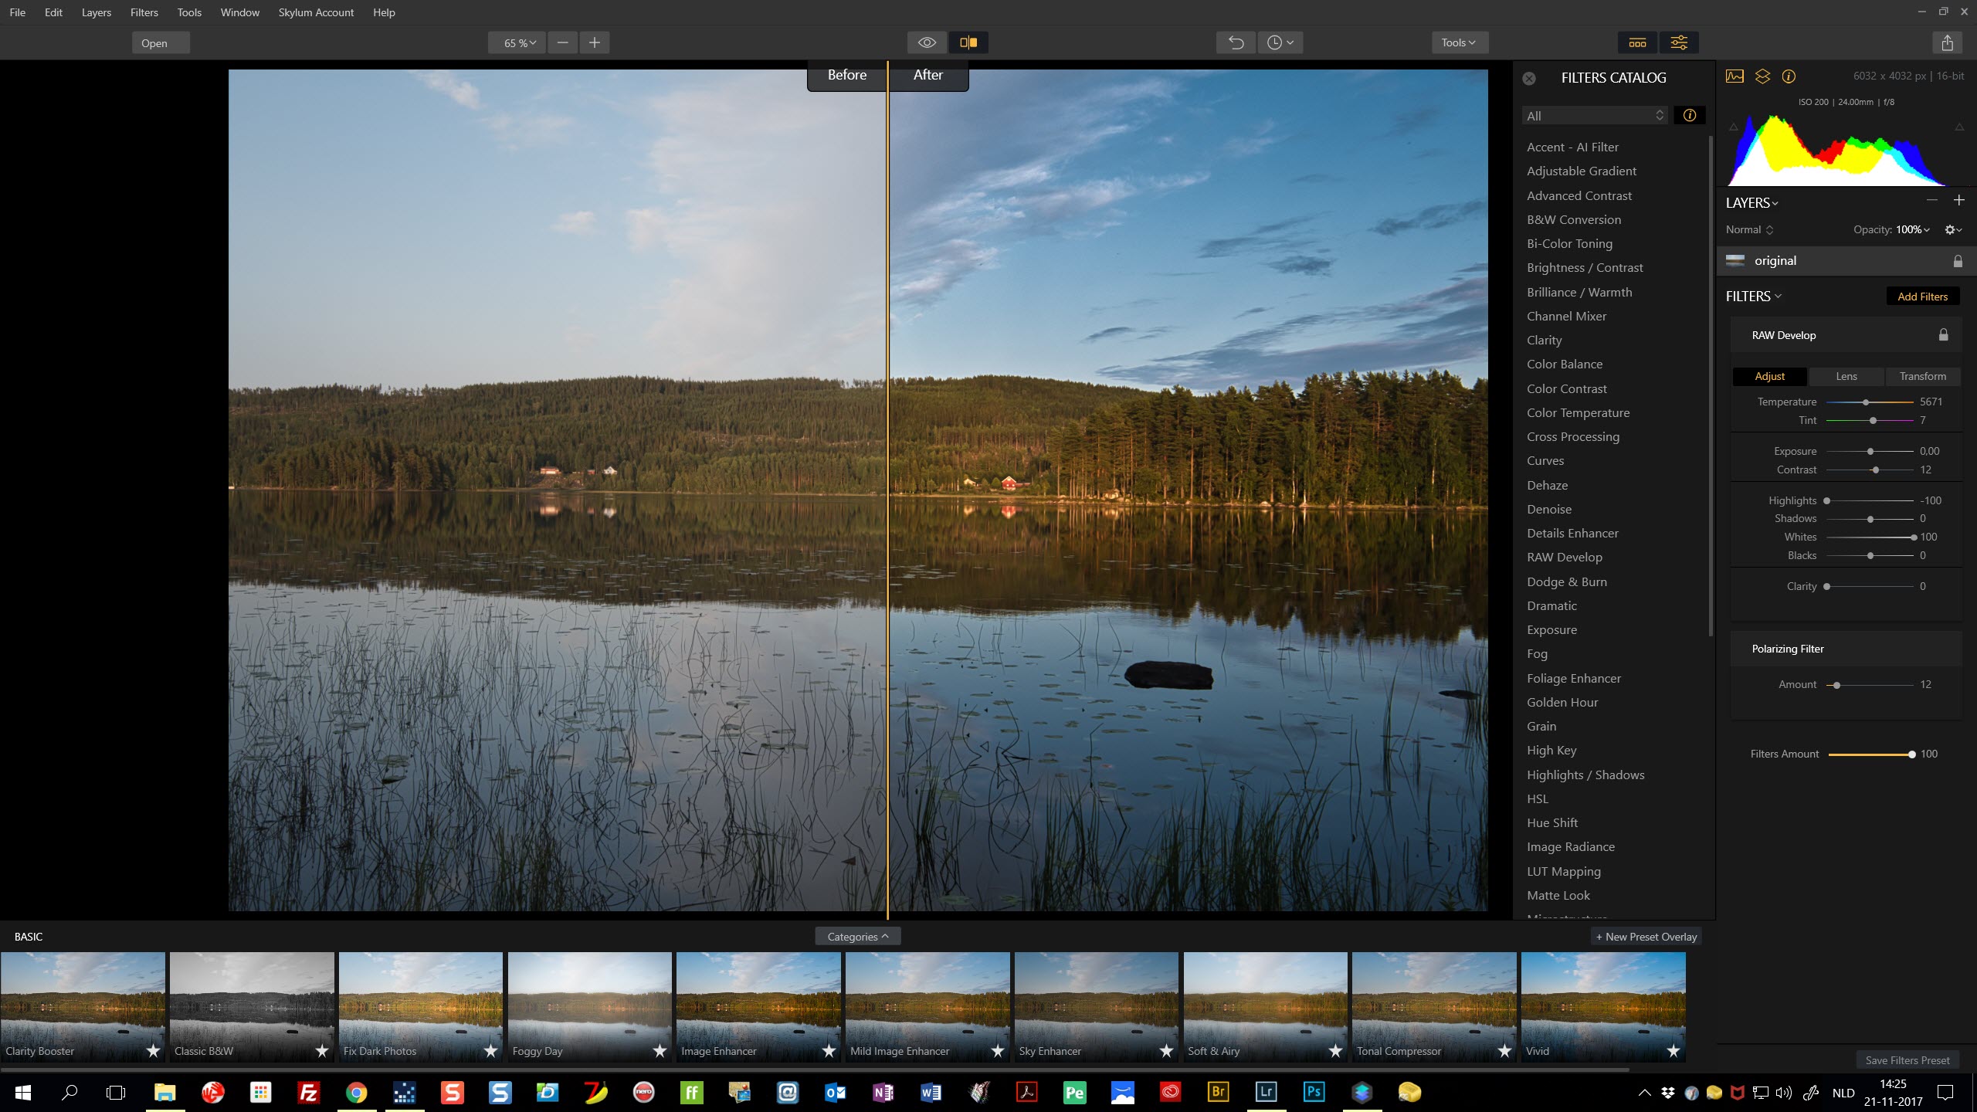Click the undo arrow icon
The width and height of the screenshot is (1977, 1112).
point(1236,42)
